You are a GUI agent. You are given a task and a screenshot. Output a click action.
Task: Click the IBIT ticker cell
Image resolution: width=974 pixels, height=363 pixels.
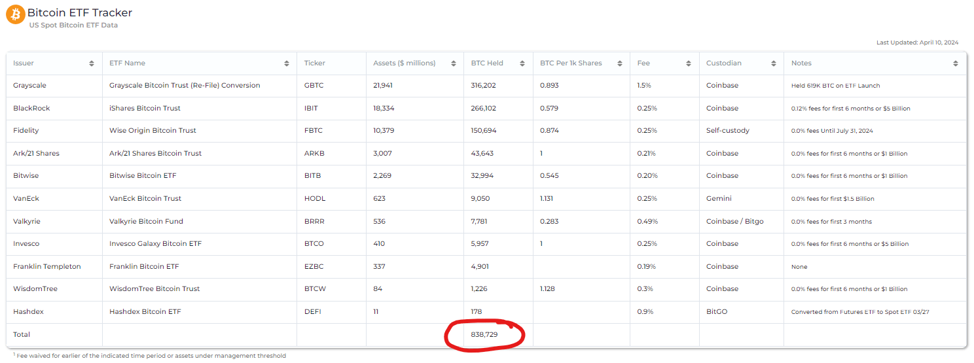pos(312,108)
